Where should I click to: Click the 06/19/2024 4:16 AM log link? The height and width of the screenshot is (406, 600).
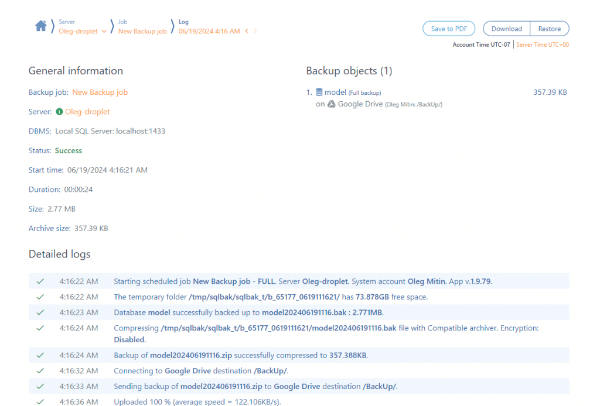pos(209,32)
